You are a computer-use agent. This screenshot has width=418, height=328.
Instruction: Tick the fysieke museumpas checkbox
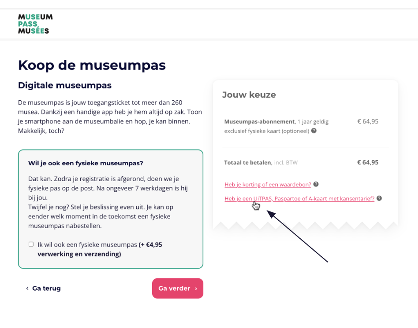point(31,244)
